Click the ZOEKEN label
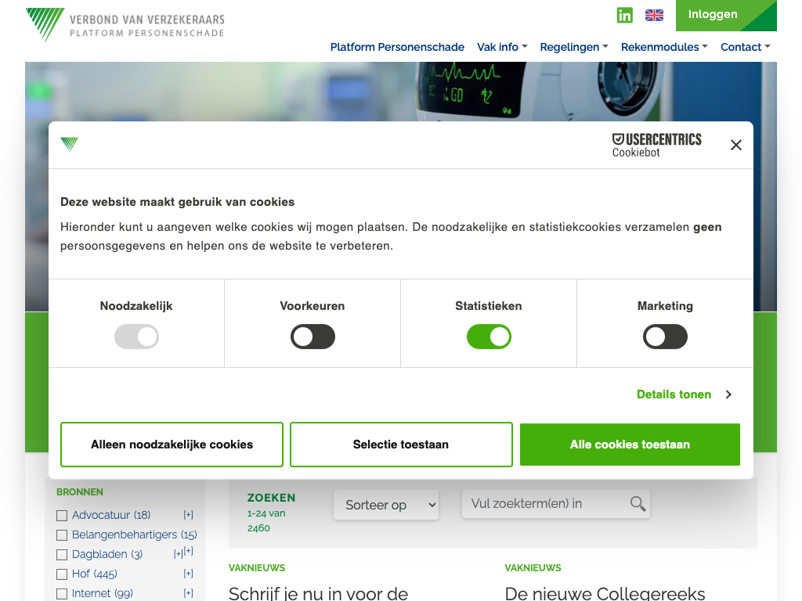This screenshot has height=601, width=802. click(271, 498)
